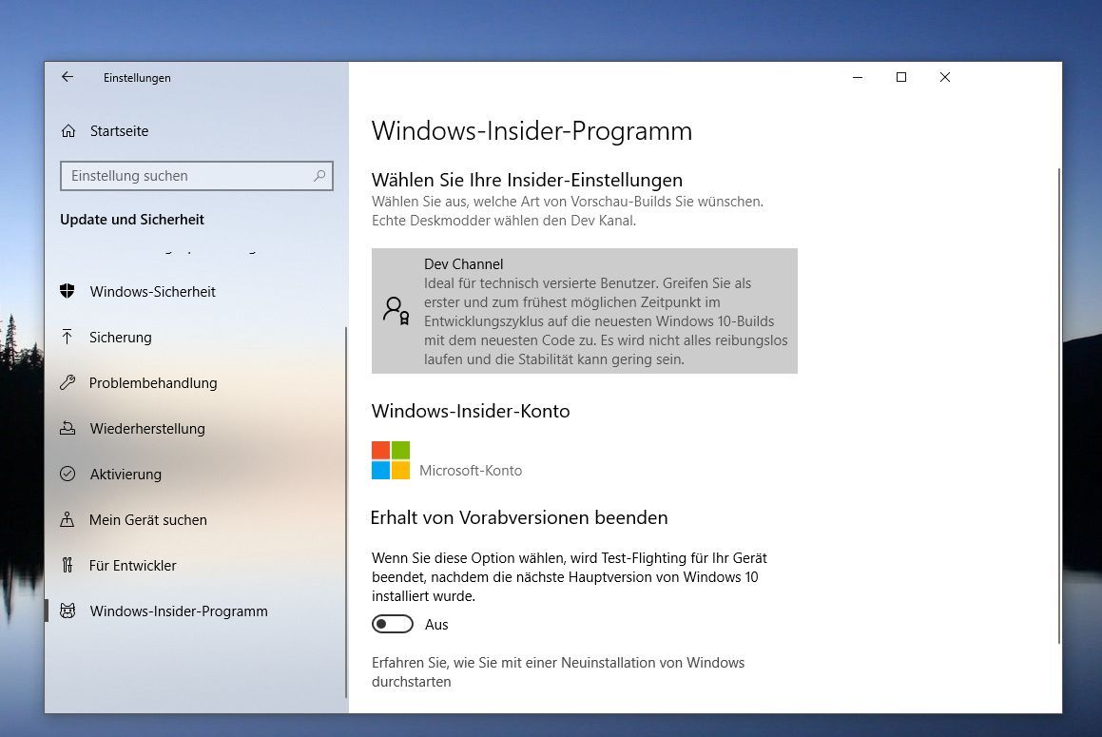This screenshot has width=1102, height=737.
Task: Click the main content vertical scrollbar
Action: pos(1058,406)
